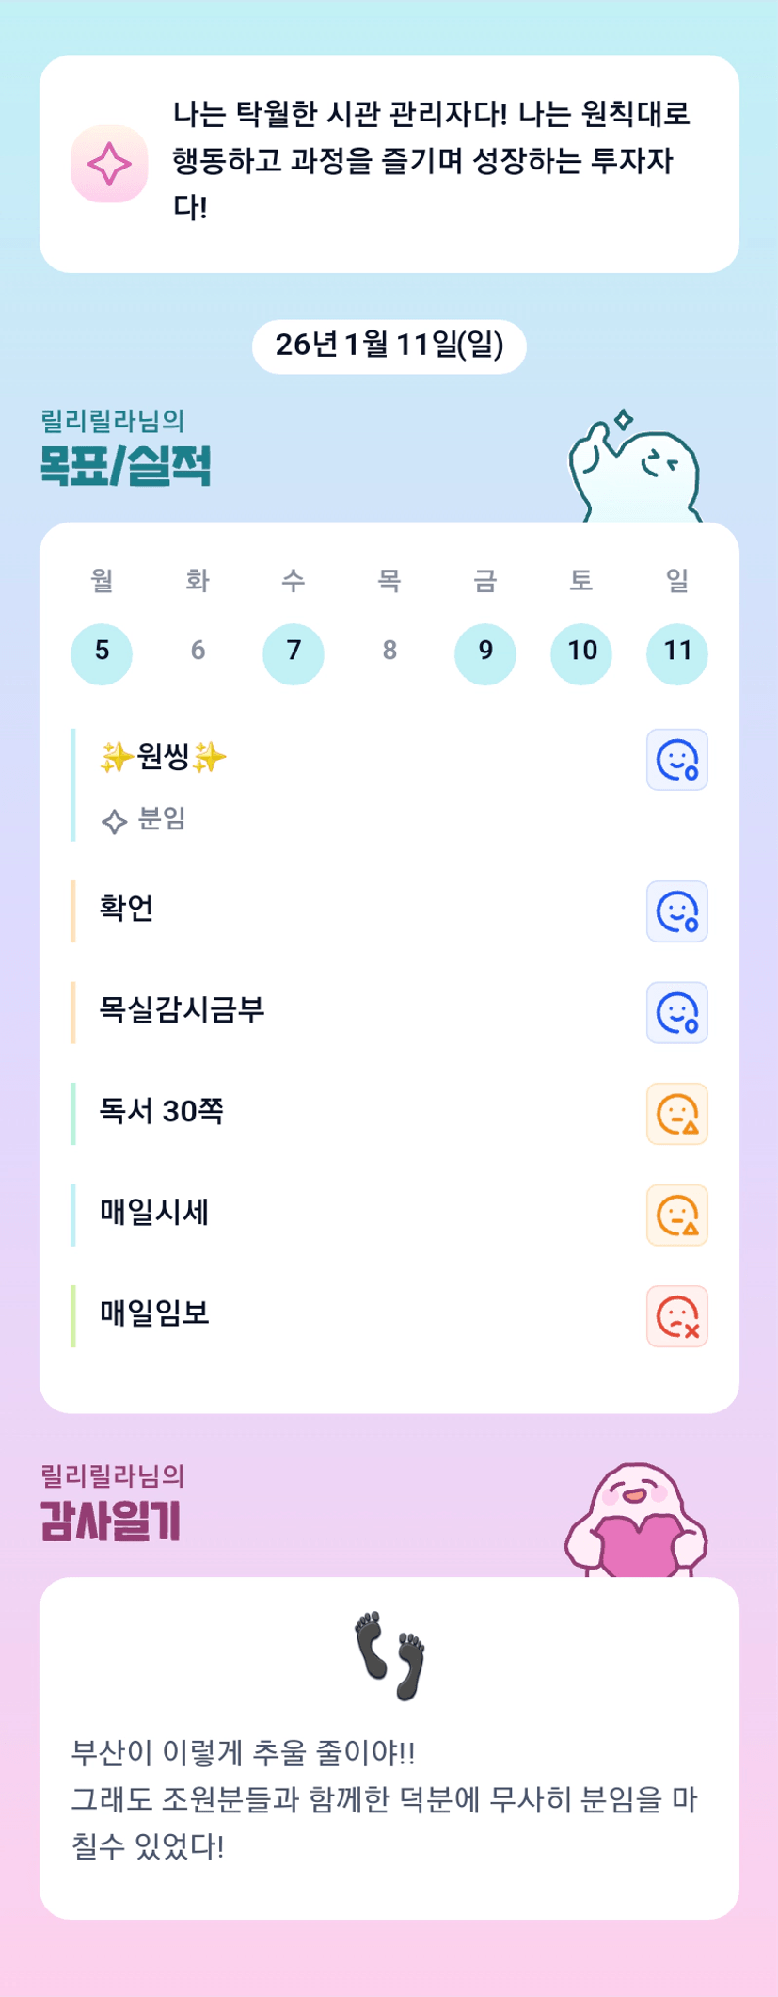This screenshot has height=1997, width=778.
Task: Choose day 6 (화) in week row
Action: [198, 652]
